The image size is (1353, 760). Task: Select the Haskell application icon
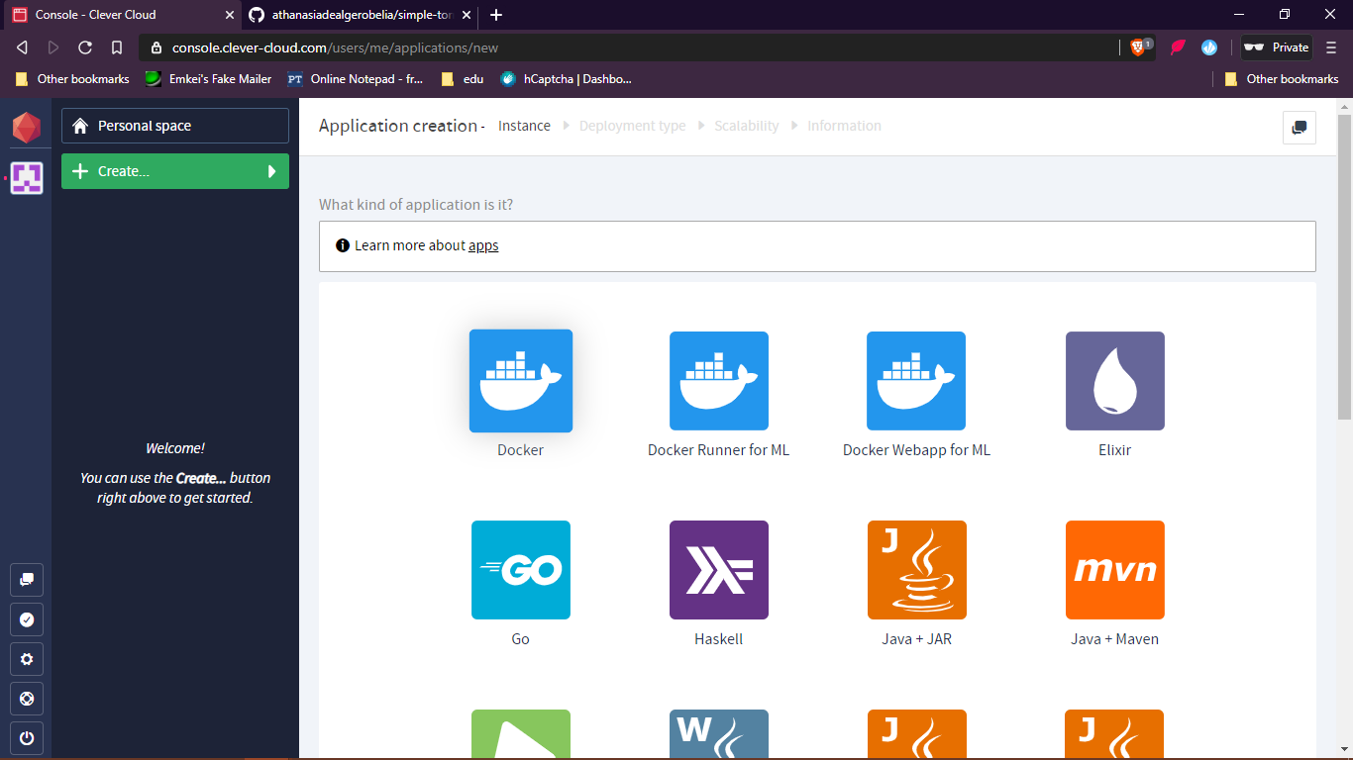click(x=718, y=570)
